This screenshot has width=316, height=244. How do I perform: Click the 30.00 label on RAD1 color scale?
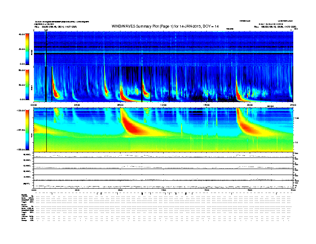point(22,85)
